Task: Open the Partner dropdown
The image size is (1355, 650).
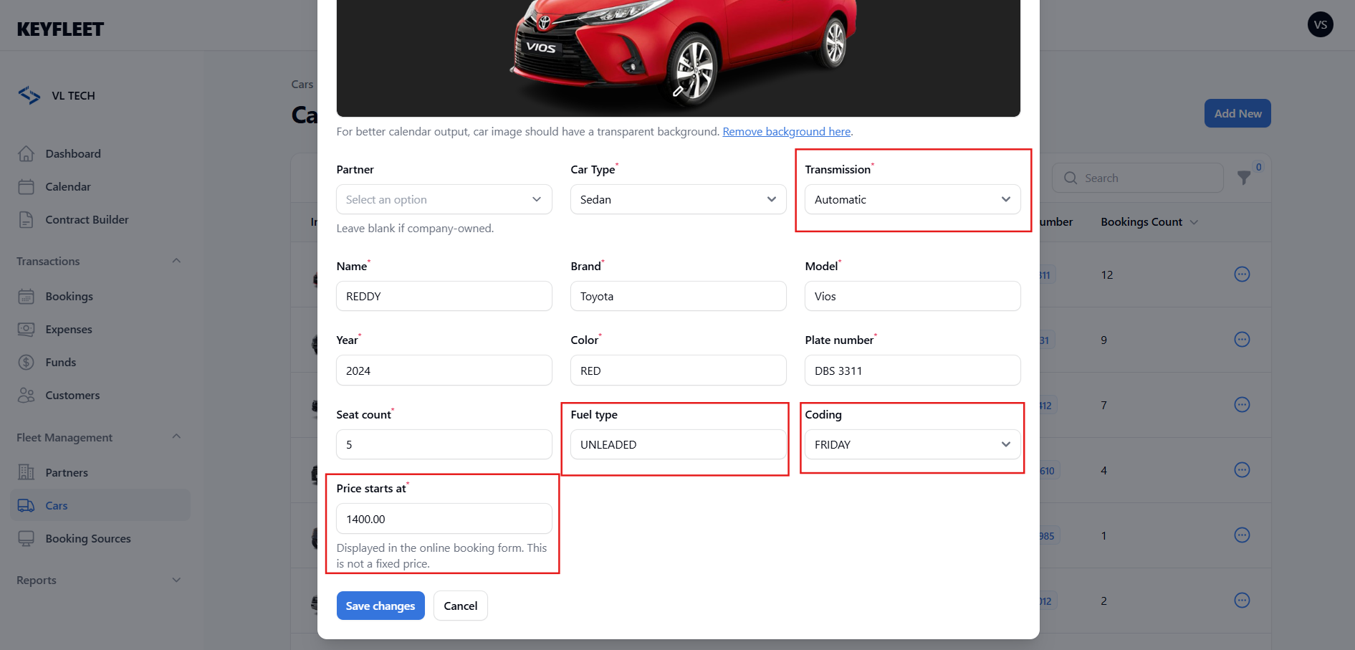Action: 444,199
